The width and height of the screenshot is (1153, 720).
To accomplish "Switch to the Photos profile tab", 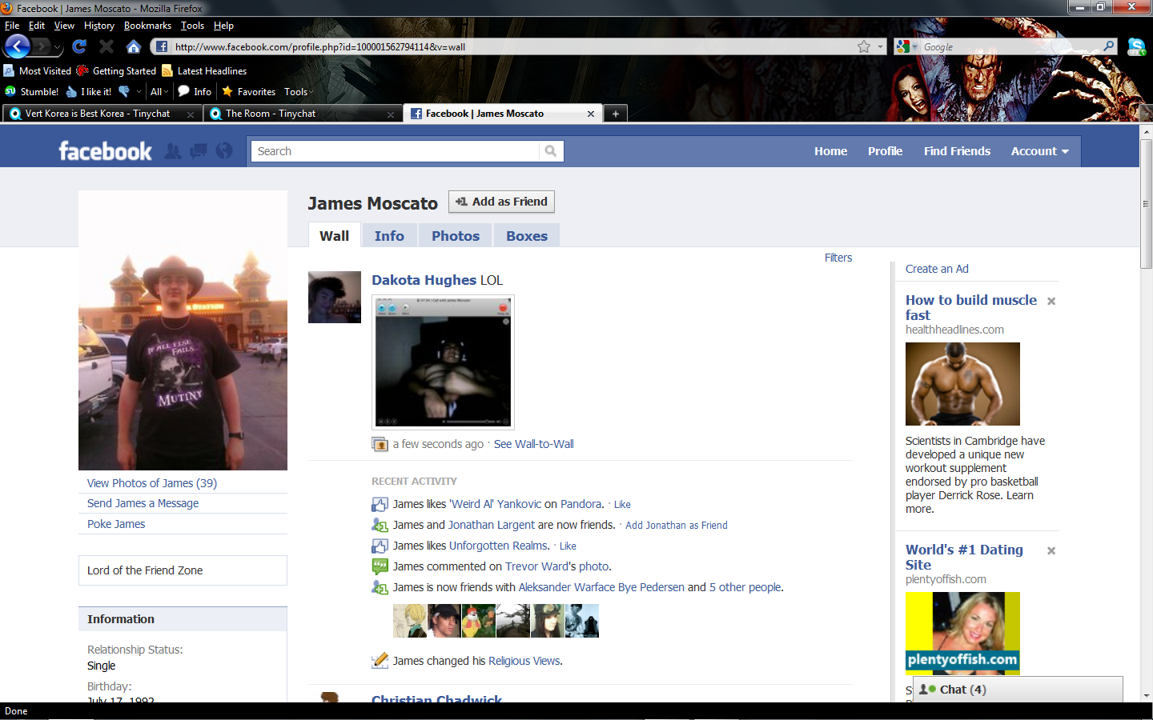I will (455, 236).
